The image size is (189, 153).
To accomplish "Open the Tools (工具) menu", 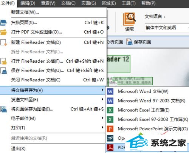I will pyautogui.click(x=129, y=3).
